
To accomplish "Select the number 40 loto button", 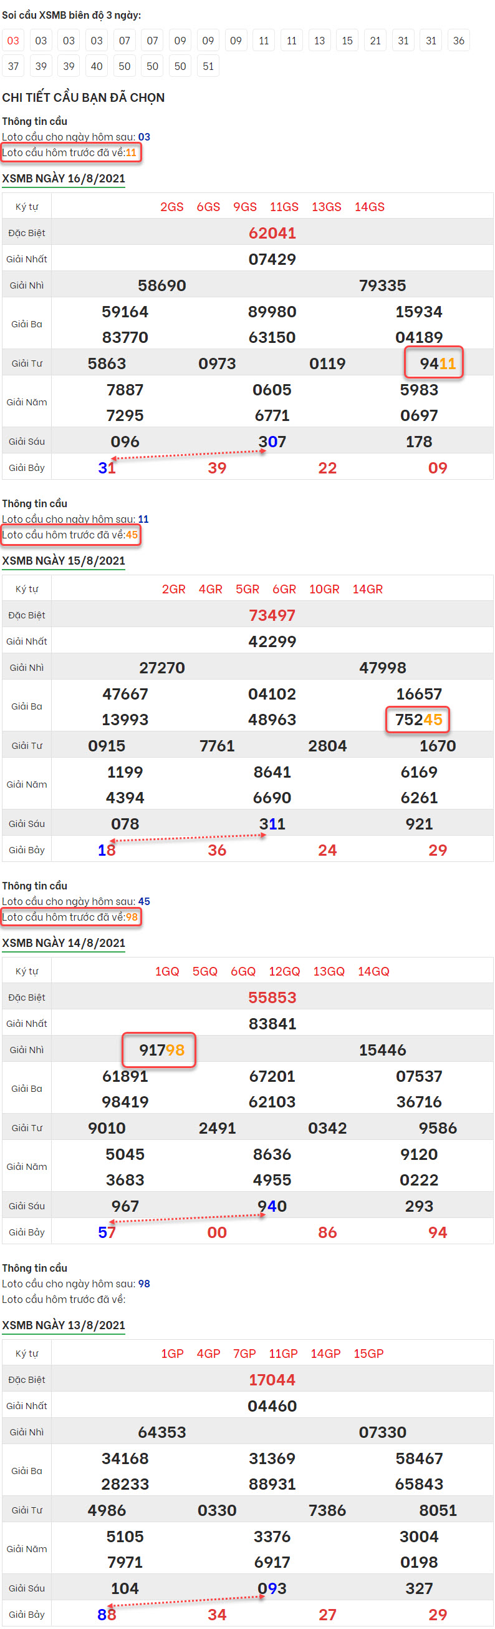I will pyautogui.click(x=97, y=66).
